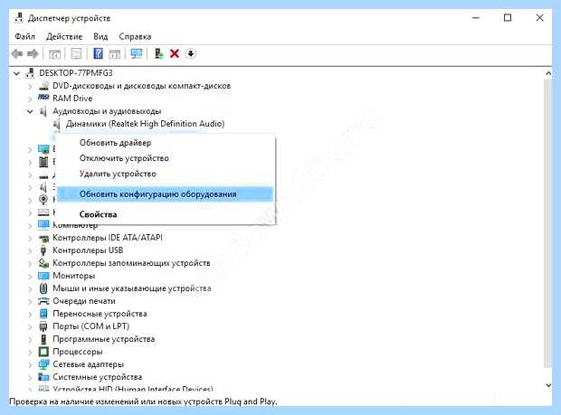561x415 pixels.
Task: Click the Процессоры category icon
Action: pyautogui.click(x=43, y=352)
